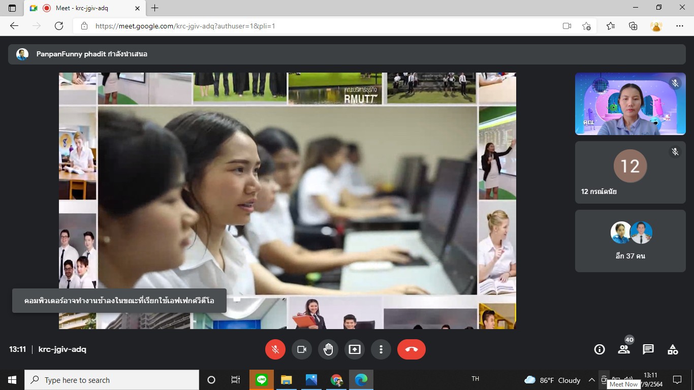Click the browser back arrow

pos(14,26)
